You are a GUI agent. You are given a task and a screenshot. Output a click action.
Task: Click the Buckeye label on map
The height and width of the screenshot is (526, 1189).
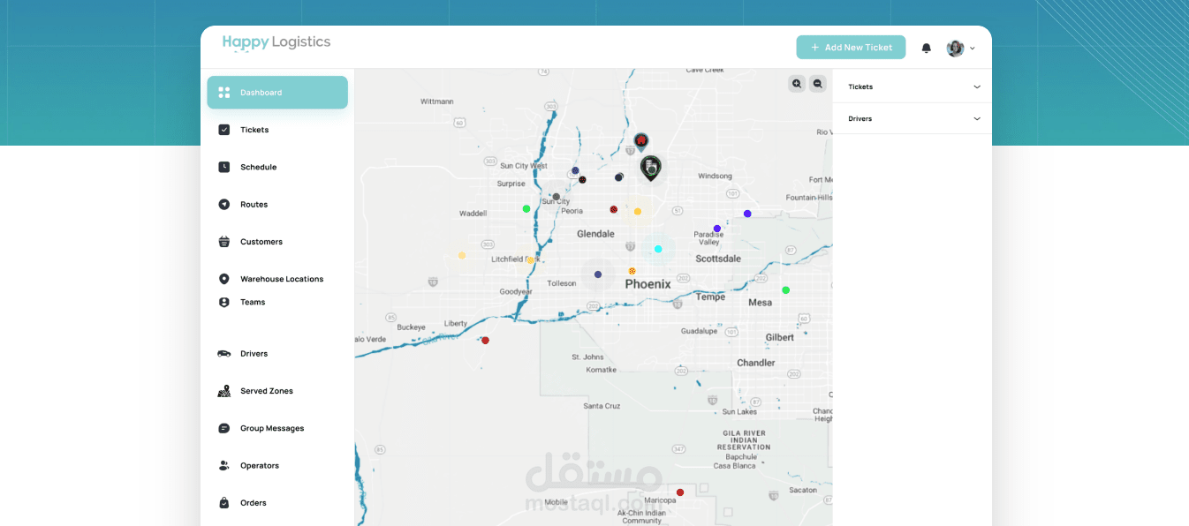(411, 327)
